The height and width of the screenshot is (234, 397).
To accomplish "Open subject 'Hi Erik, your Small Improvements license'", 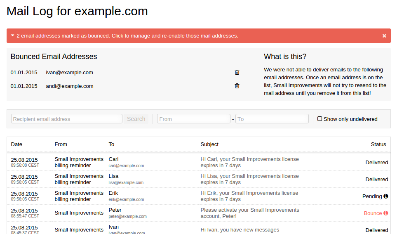I will click(x=249, y=196).
